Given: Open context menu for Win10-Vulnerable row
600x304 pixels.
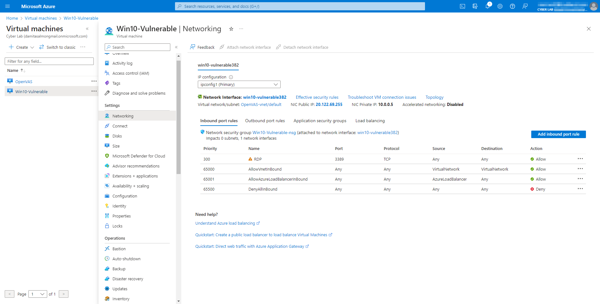Looking at the screenshot, I should point(94,91).
